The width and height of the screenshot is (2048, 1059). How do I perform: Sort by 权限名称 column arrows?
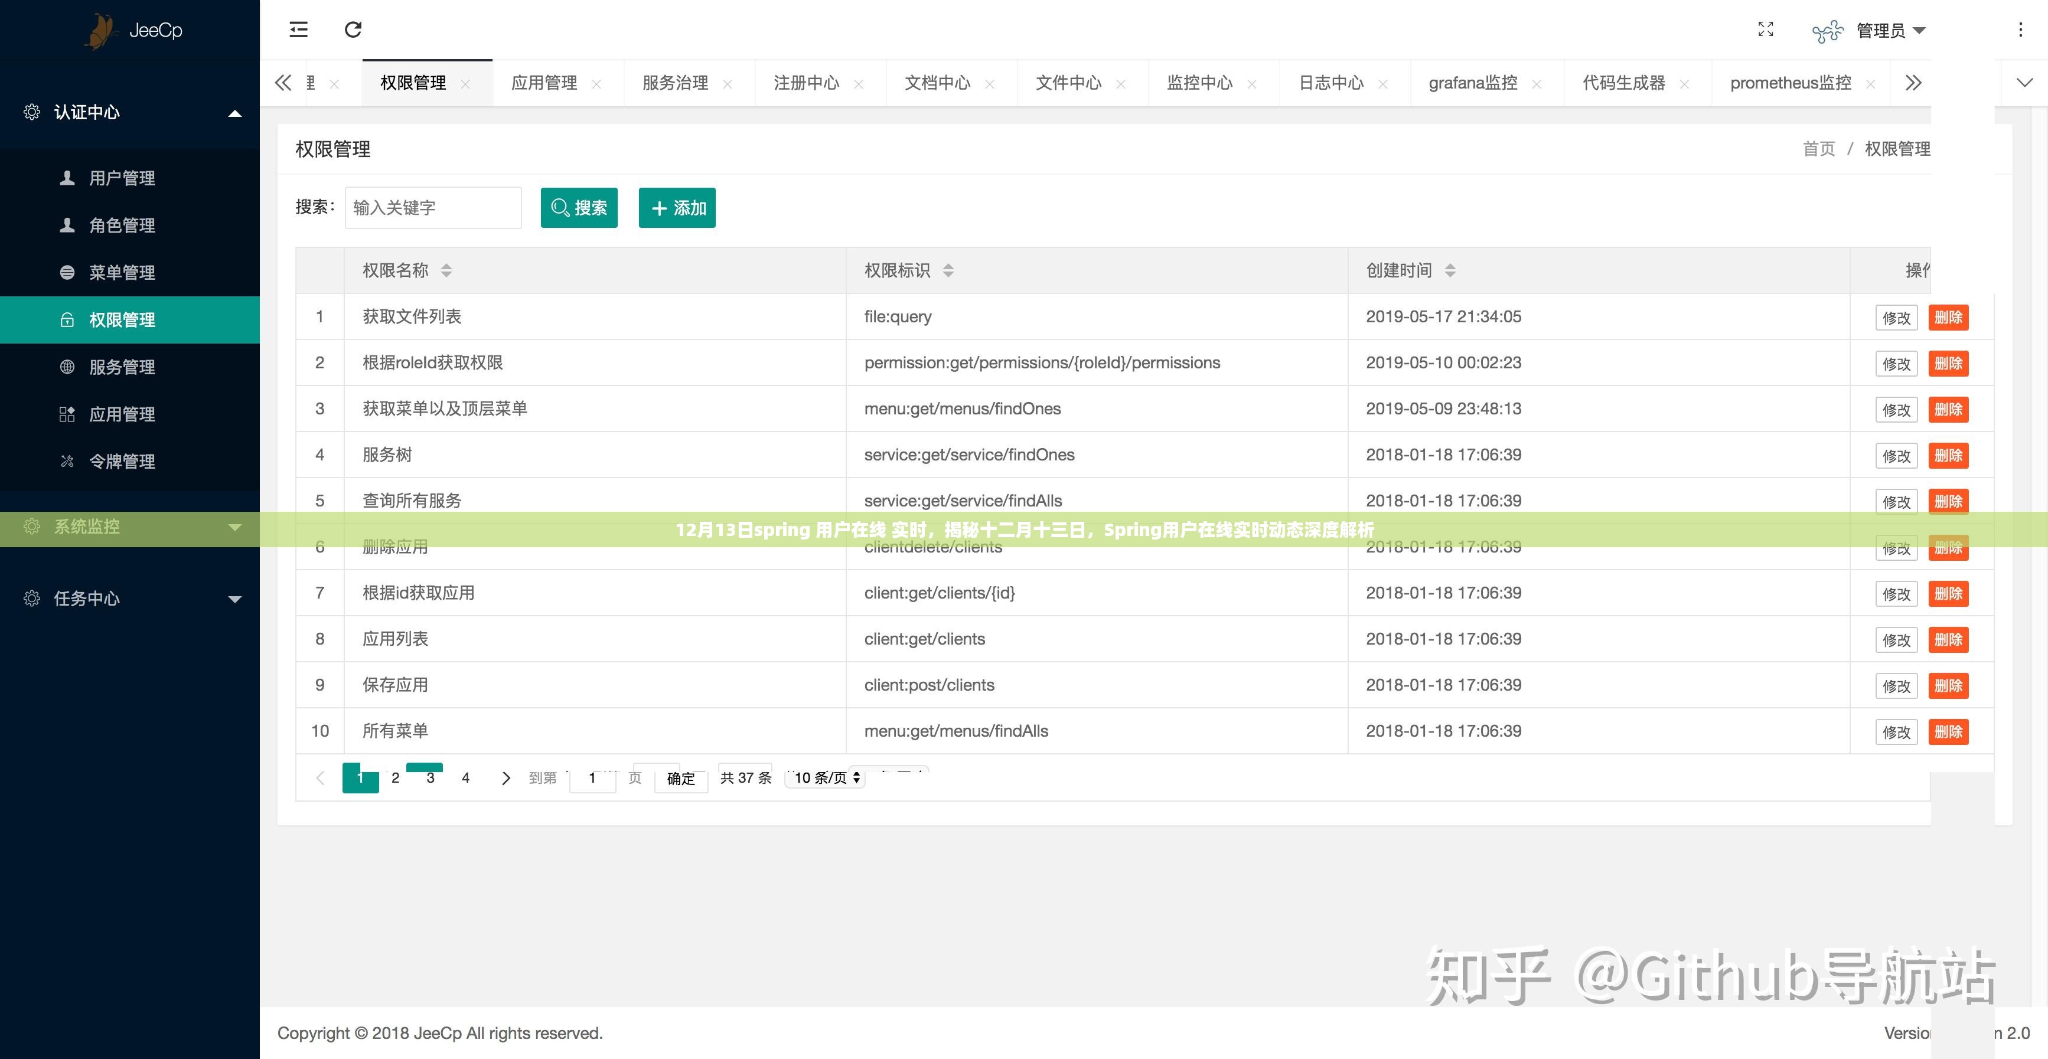point(446,271)
